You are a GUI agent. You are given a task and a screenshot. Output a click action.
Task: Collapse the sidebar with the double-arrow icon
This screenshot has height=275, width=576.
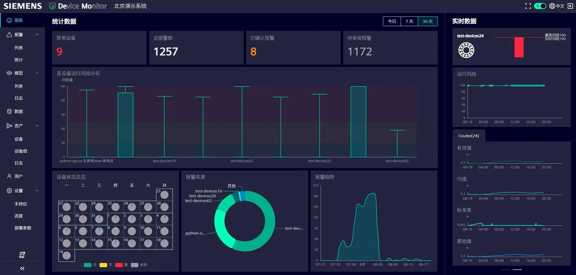22,268
